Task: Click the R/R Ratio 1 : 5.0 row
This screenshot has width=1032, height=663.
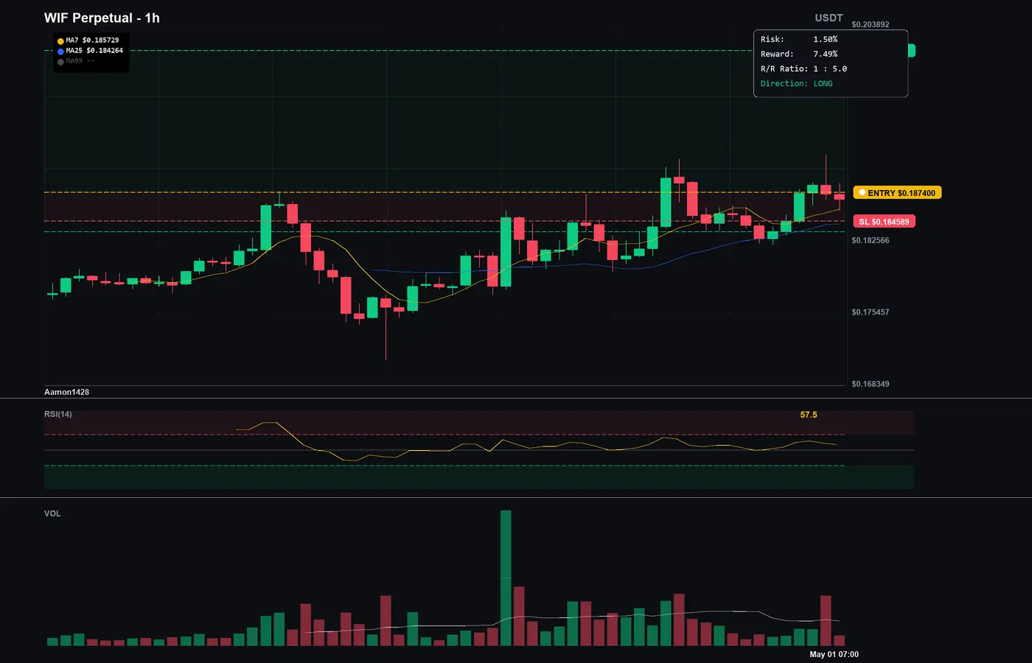Action: click(x=803, y=69)
